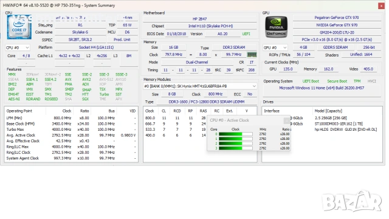This screenshot has height=219, width=389.
Task: Click the Core 3 clock bar
Action: (x=236, y=148)
